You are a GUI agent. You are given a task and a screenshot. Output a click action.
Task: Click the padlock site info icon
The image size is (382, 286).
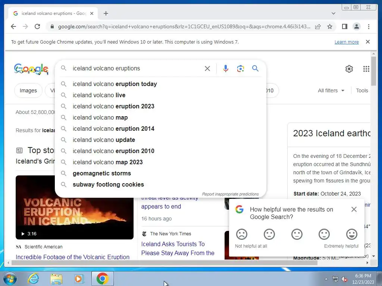(52, 26)
